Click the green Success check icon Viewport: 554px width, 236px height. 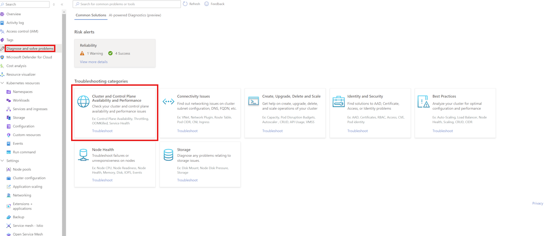[110, 53]
